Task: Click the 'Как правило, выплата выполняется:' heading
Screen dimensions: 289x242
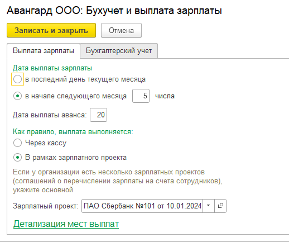Action: click(x=73, y=132)
